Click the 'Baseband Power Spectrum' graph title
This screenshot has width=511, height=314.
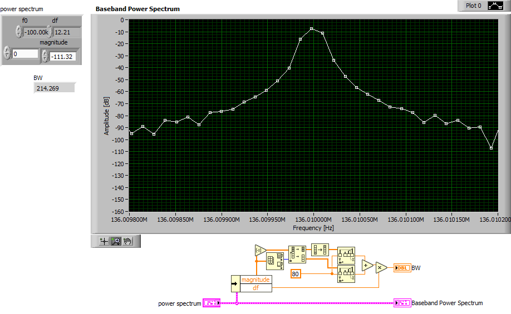(137, 9)
